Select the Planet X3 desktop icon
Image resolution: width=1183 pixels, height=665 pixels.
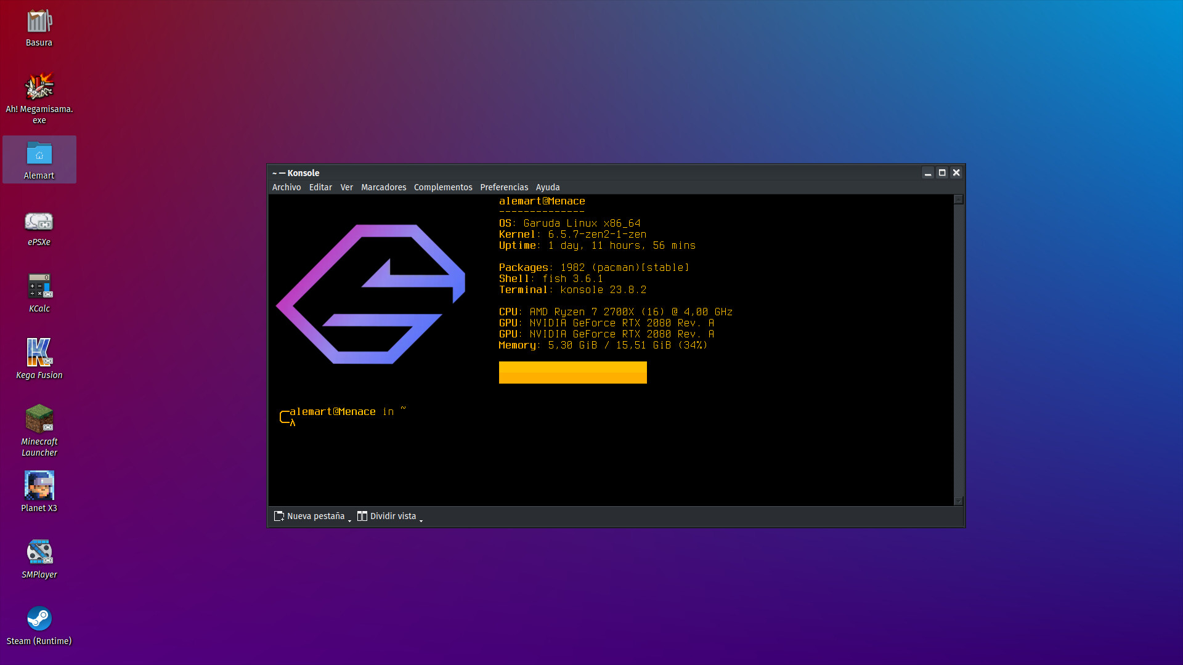click(39, 493)
